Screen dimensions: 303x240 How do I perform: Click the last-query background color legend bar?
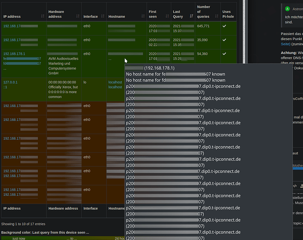point(62,238)
